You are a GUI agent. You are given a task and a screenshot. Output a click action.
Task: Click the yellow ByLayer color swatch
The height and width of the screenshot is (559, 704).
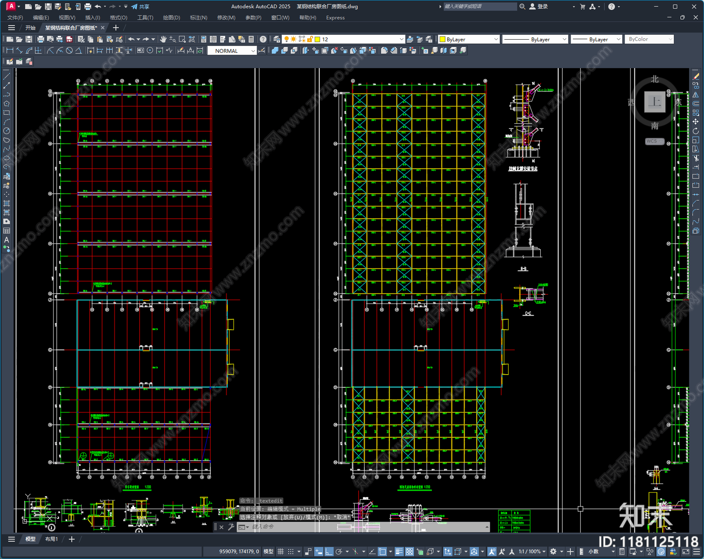(443, 39)
